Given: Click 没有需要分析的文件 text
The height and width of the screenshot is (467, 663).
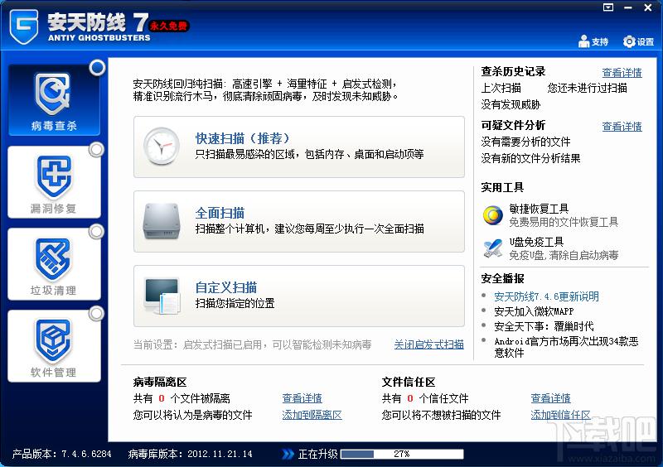Looking at the screenshot, I should [525, 142].
